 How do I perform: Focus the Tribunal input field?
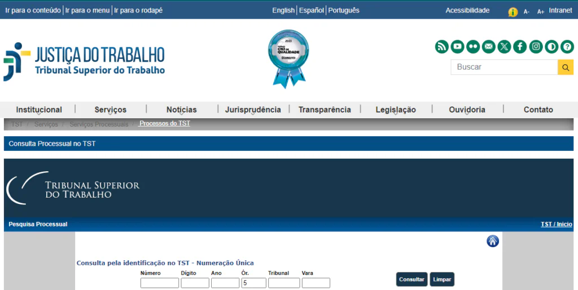284,283
